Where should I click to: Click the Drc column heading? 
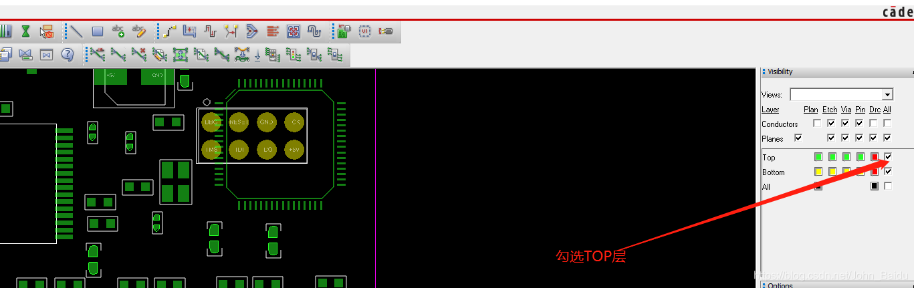875,110
